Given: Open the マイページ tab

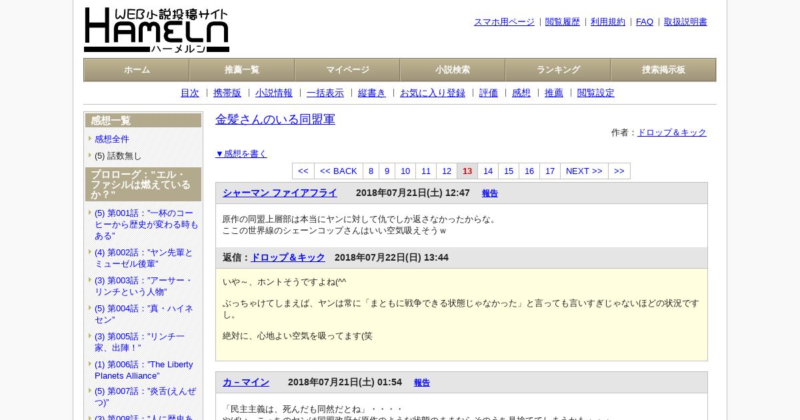Looking at the screenshot, I should pos(347,70).
